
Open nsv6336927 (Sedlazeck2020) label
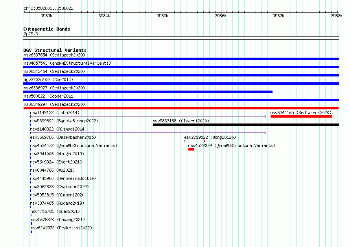[54, 88]
